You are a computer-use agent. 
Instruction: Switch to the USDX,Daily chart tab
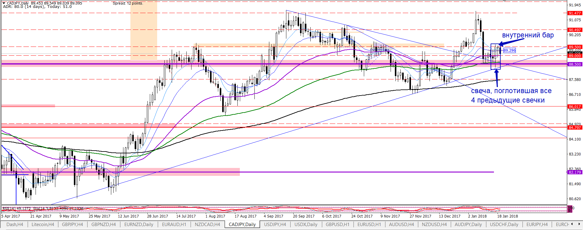pos(306,225)
